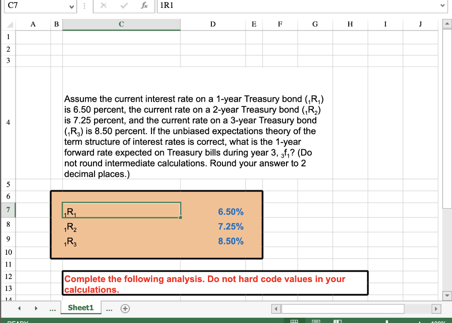Select row 3 header
Viewport: 452px width, 323px height.
[8, 61]
